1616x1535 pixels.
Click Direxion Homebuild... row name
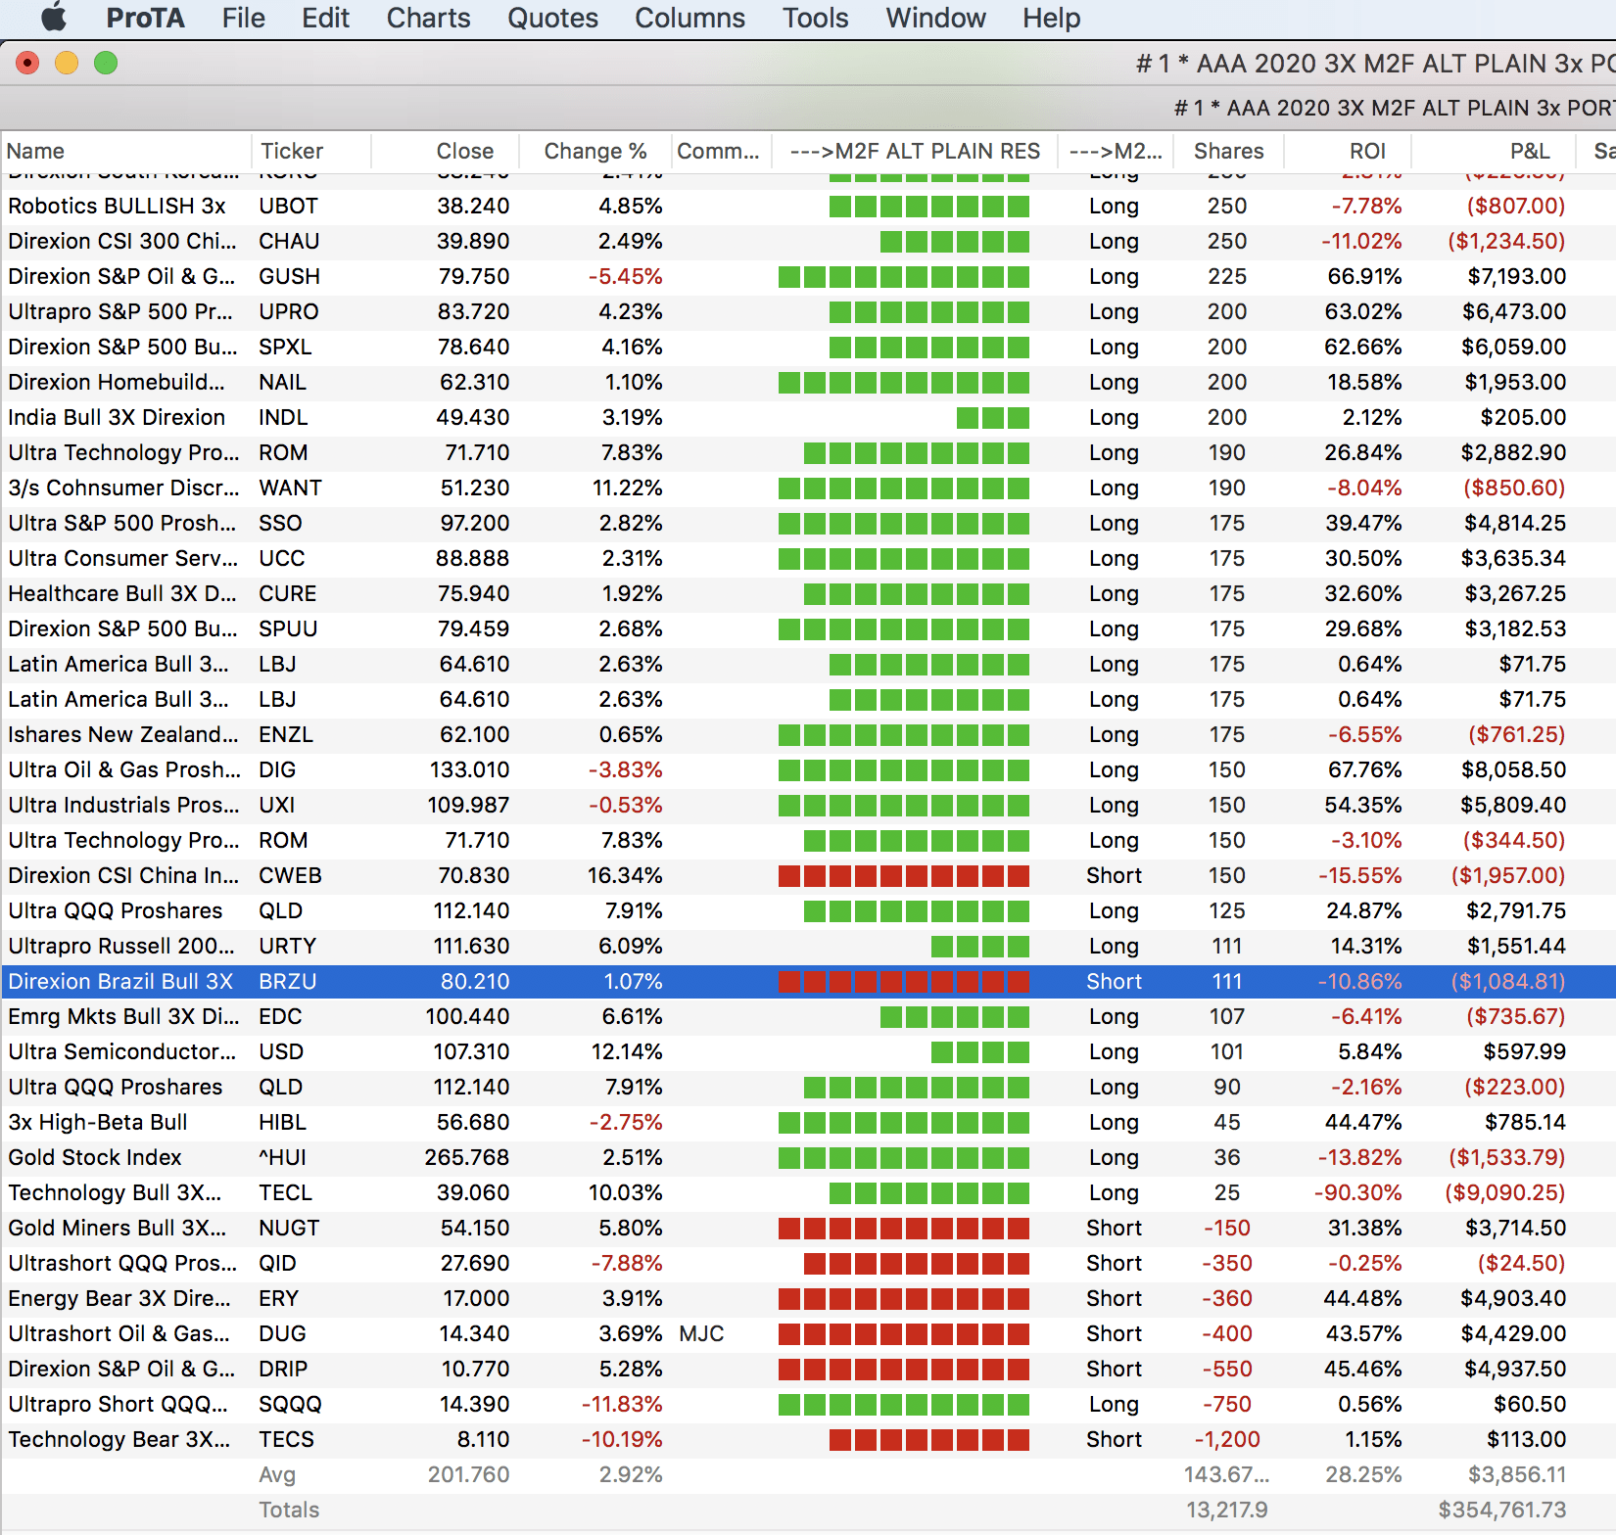point(116,382)
